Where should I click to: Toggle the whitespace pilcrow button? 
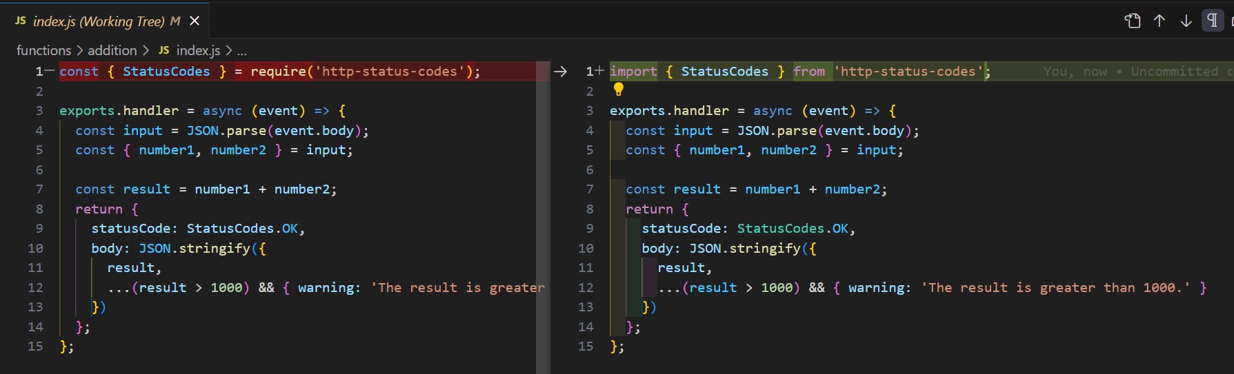1212,21
